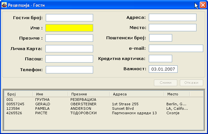Select the Лична Карта input field
Screen dimensions: 208x134
click(69, 48)
